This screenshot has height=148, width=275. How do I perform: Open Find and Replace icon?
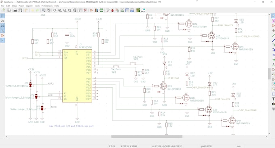coord(49,11)
